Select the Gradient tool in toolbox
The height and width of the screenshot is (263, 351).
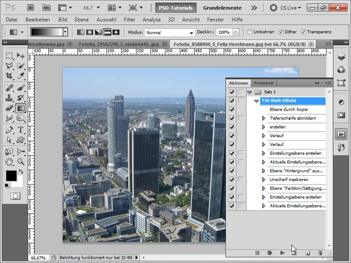point(21,108)
